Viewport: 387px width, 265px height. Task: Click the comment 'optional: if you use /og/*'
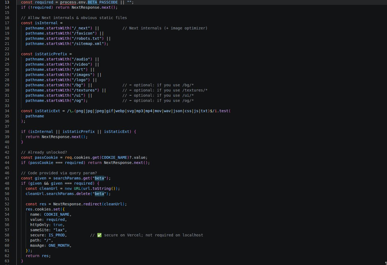(158, 100)
